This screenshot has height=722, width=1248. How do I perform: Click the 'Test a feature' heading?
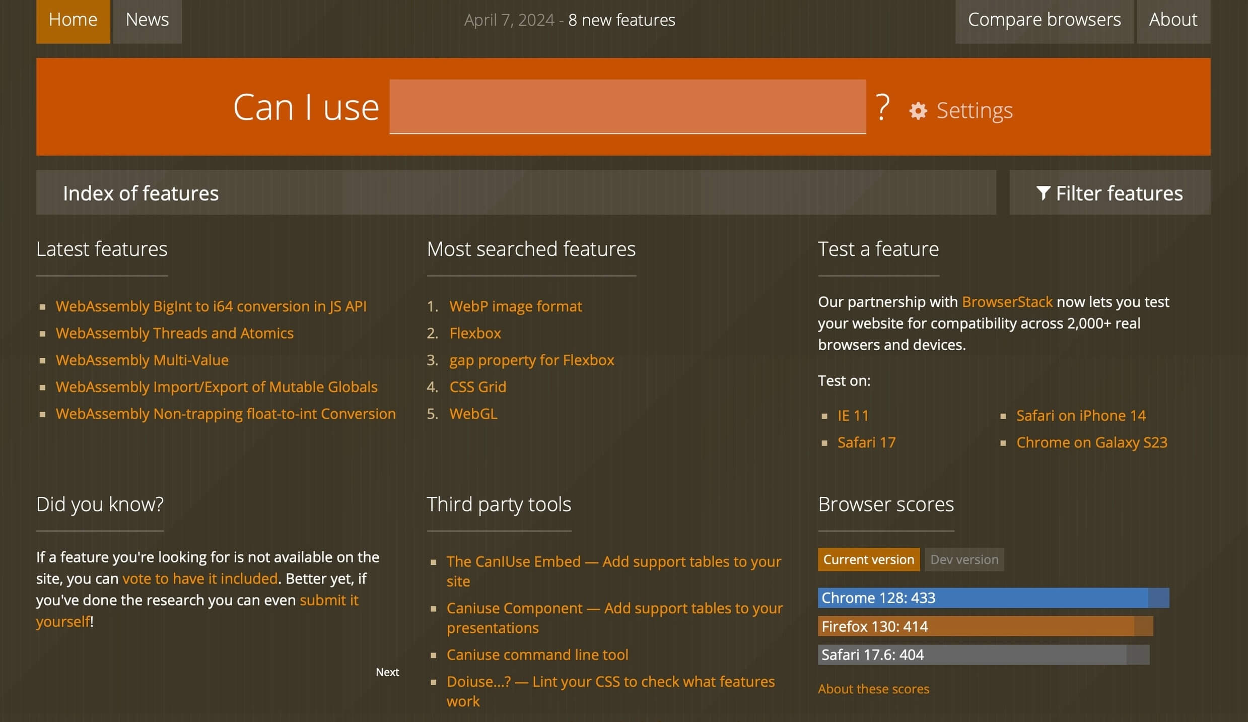(878, 249)
